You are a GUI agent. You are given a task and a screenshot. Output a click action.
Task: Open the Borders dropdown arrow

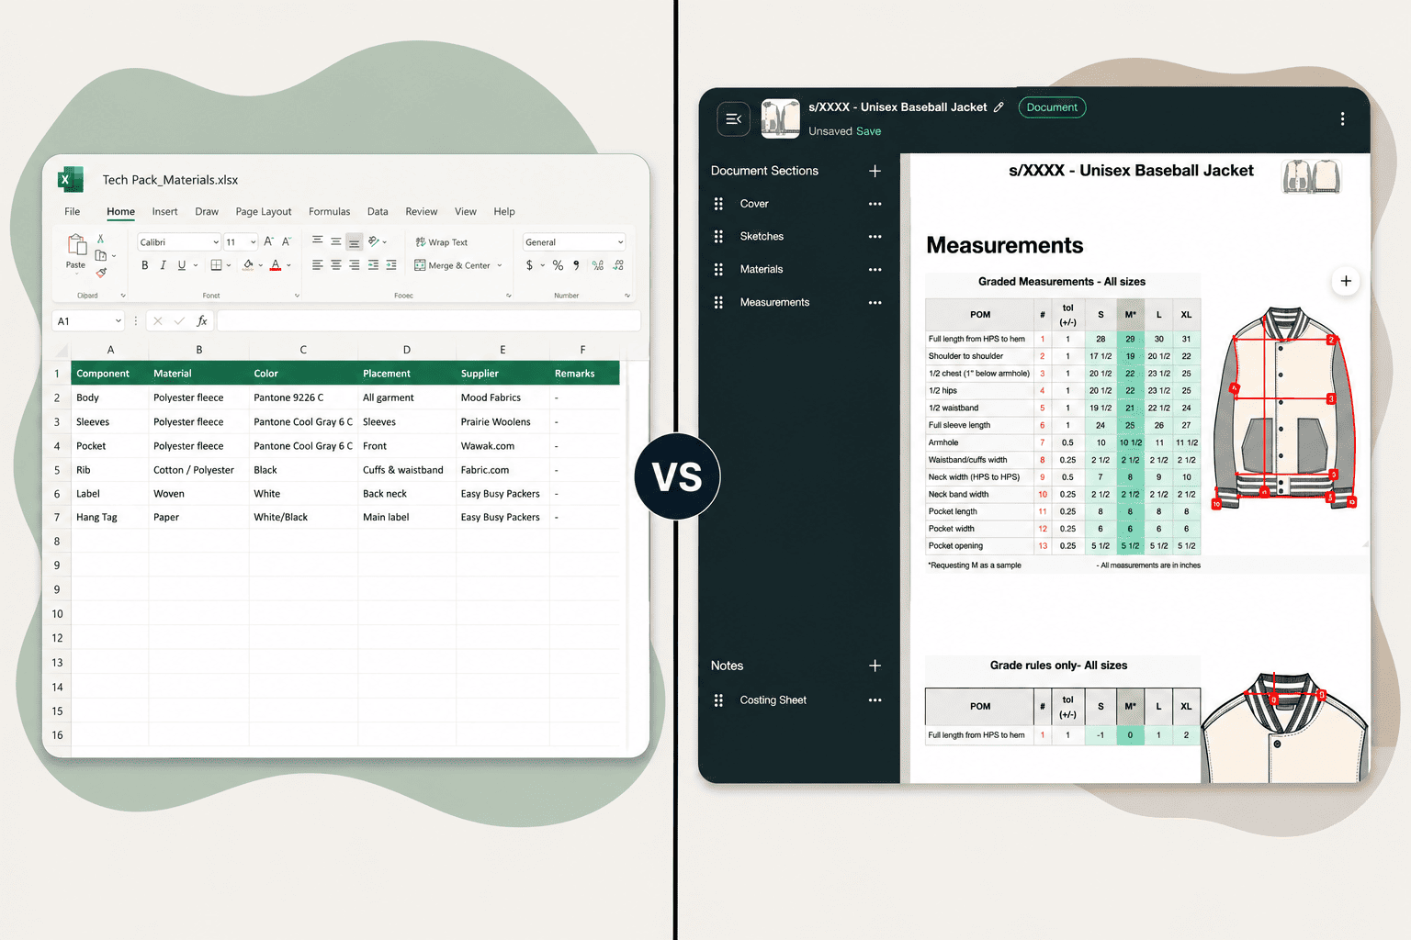(x=228, y=266)
